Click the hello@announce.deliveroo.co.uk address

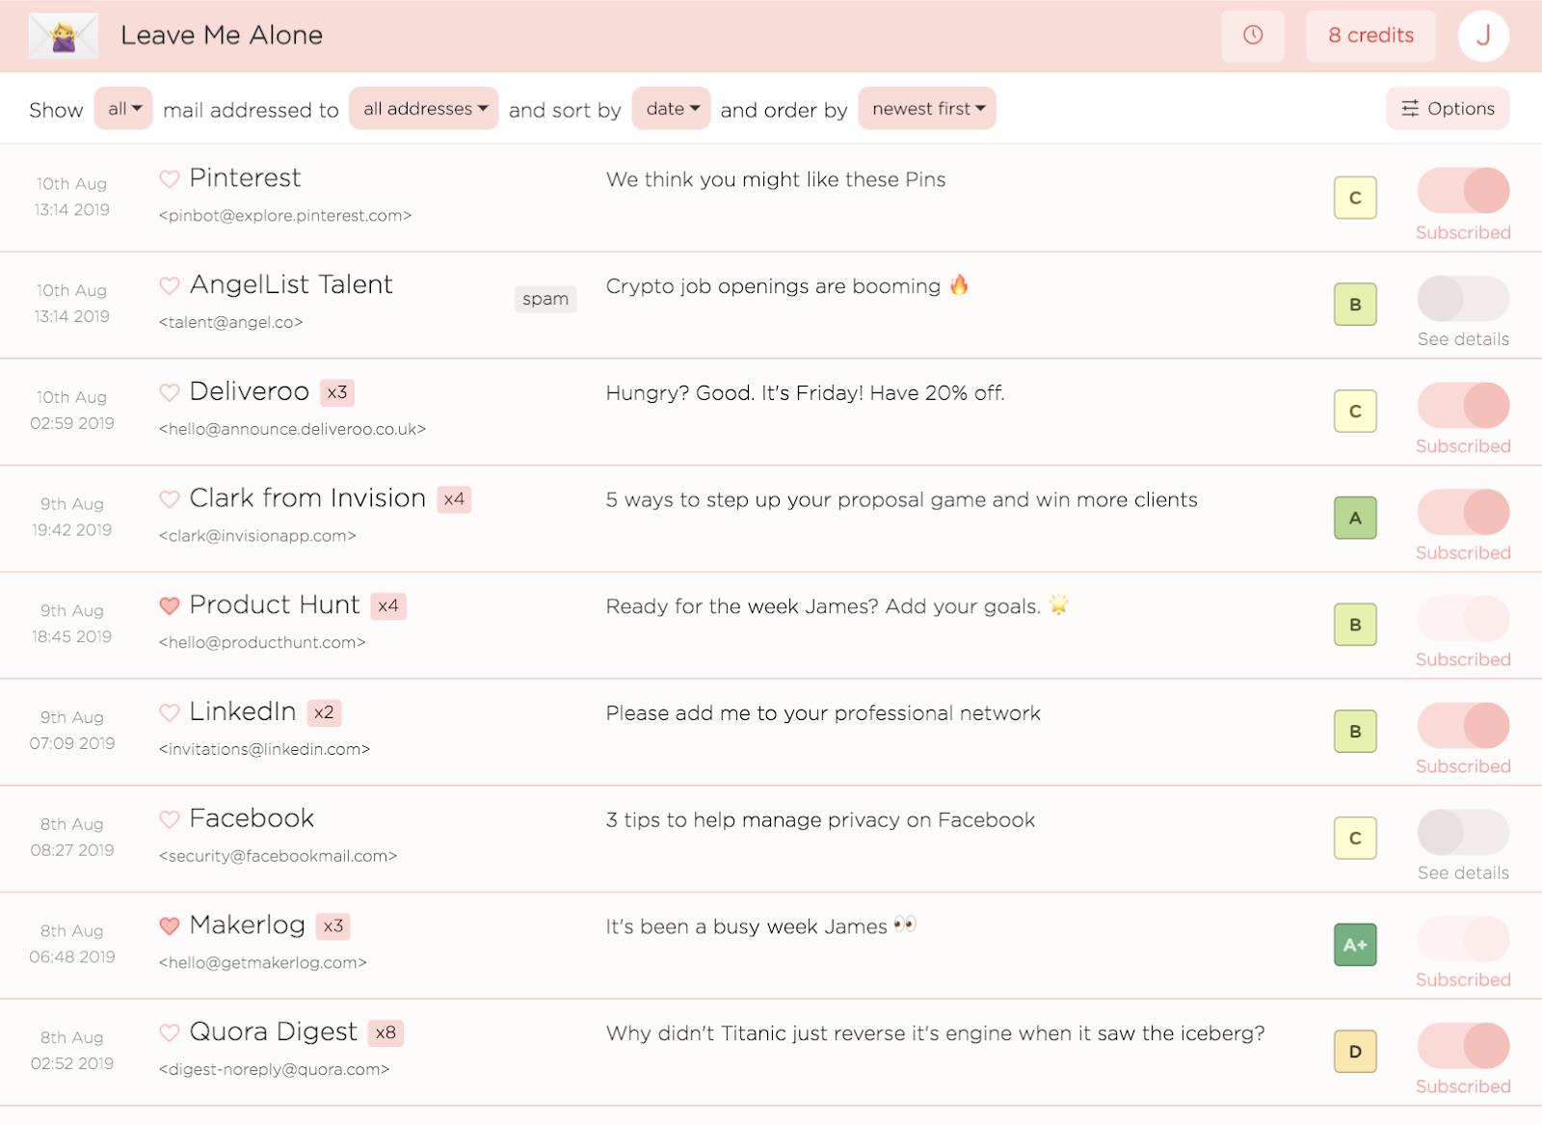(x=292, y=429)
